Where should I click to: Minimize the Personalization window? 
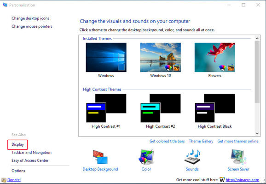pyautogui.click(x=229, y=5)
